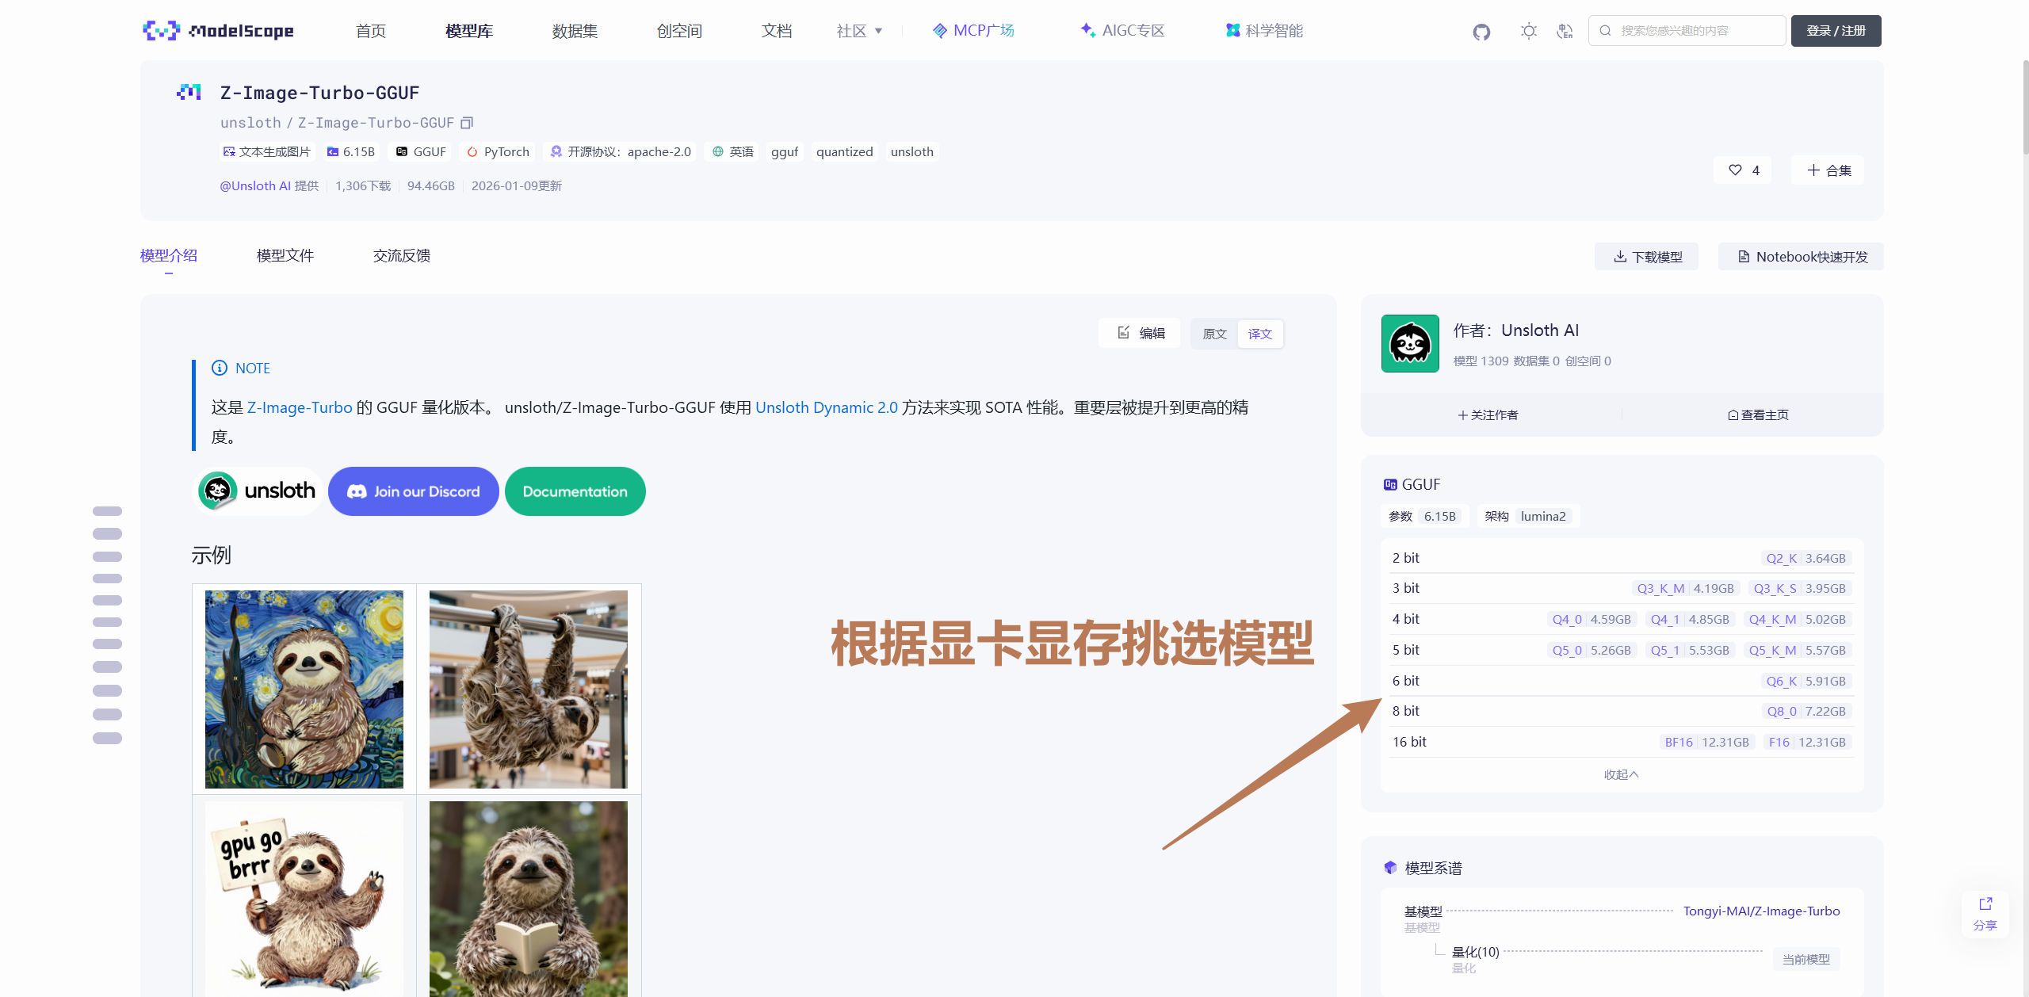Click the PyTorch framework tag
Screen dimensions: 2029x997
click(x=498, y=151)
